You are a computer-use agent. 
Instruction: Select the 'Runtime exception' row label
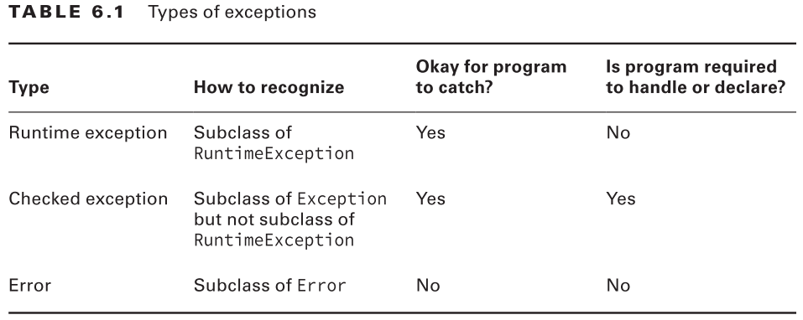(x=88, y=133)
